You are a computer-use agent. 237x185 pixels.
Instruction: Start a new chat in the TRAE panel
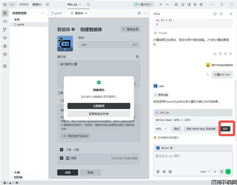[x=215, y=14]
